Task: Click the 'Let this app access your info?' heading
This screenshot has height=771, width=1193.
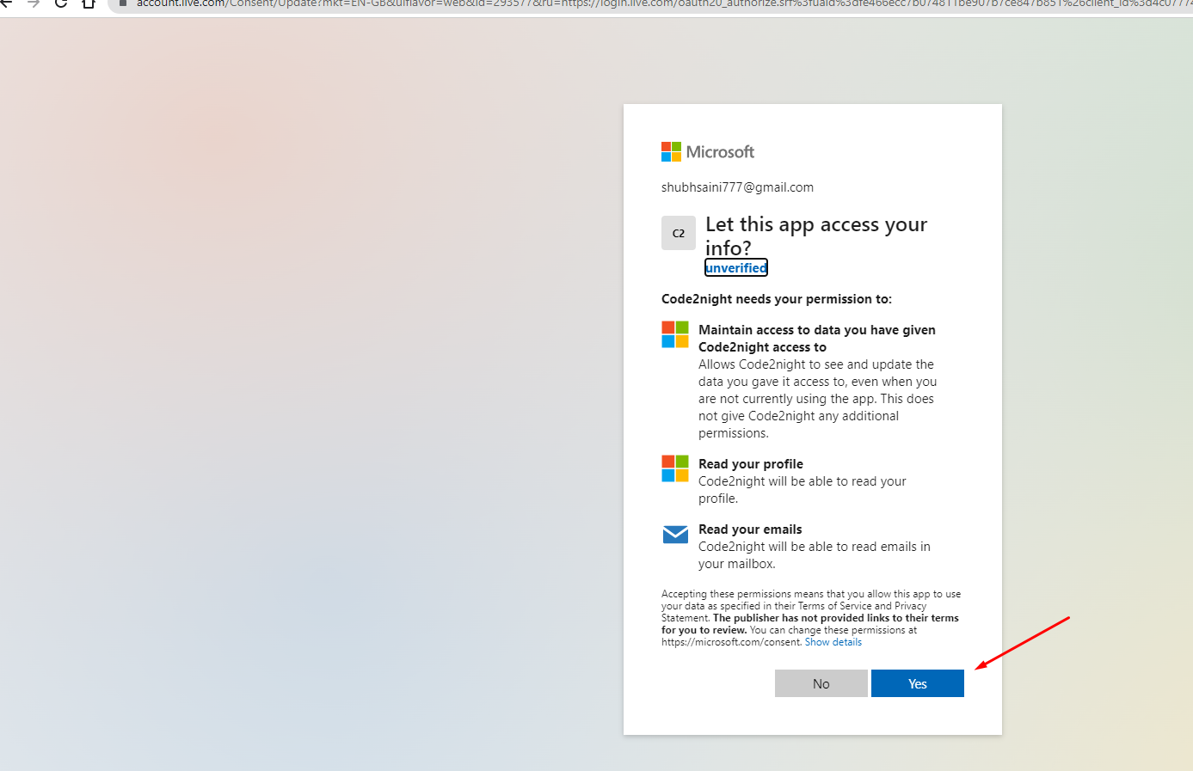Action: point(816,236)
